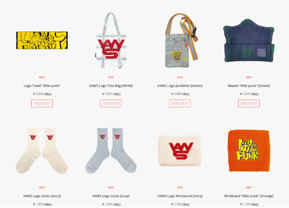View the denim pochette product photo

point(180,40)
